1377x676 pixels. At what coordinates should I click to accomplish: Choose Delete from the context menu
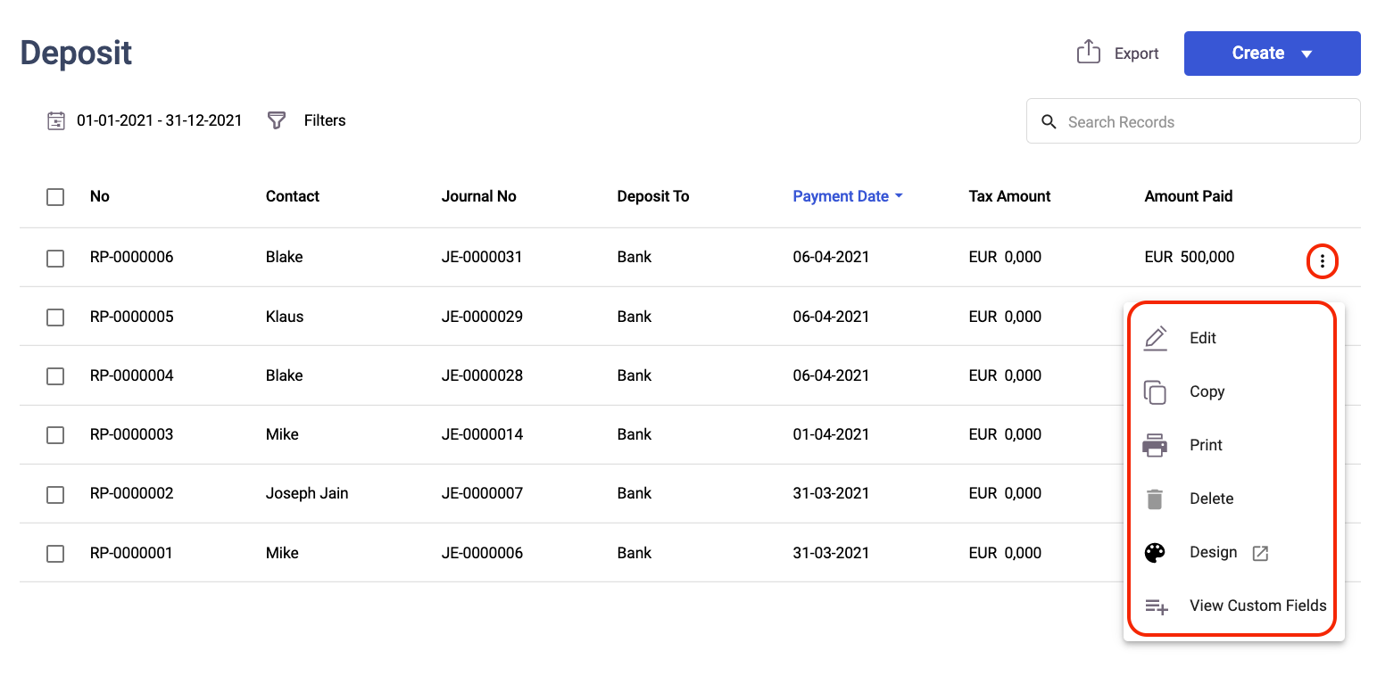coord(1234,499)
